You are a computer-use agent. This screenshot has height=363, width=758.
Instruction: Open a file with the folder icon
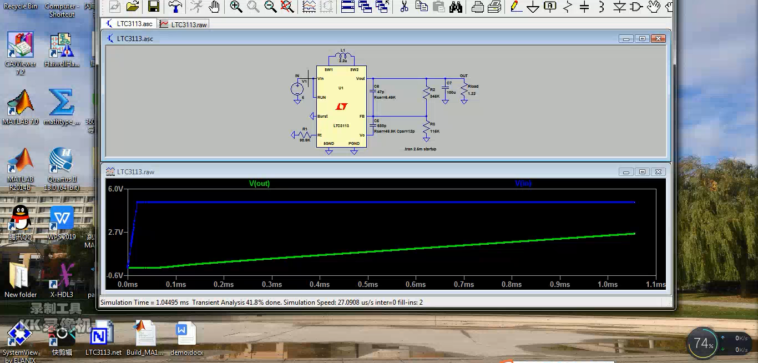pyautogui.click(x=132, y=7)
